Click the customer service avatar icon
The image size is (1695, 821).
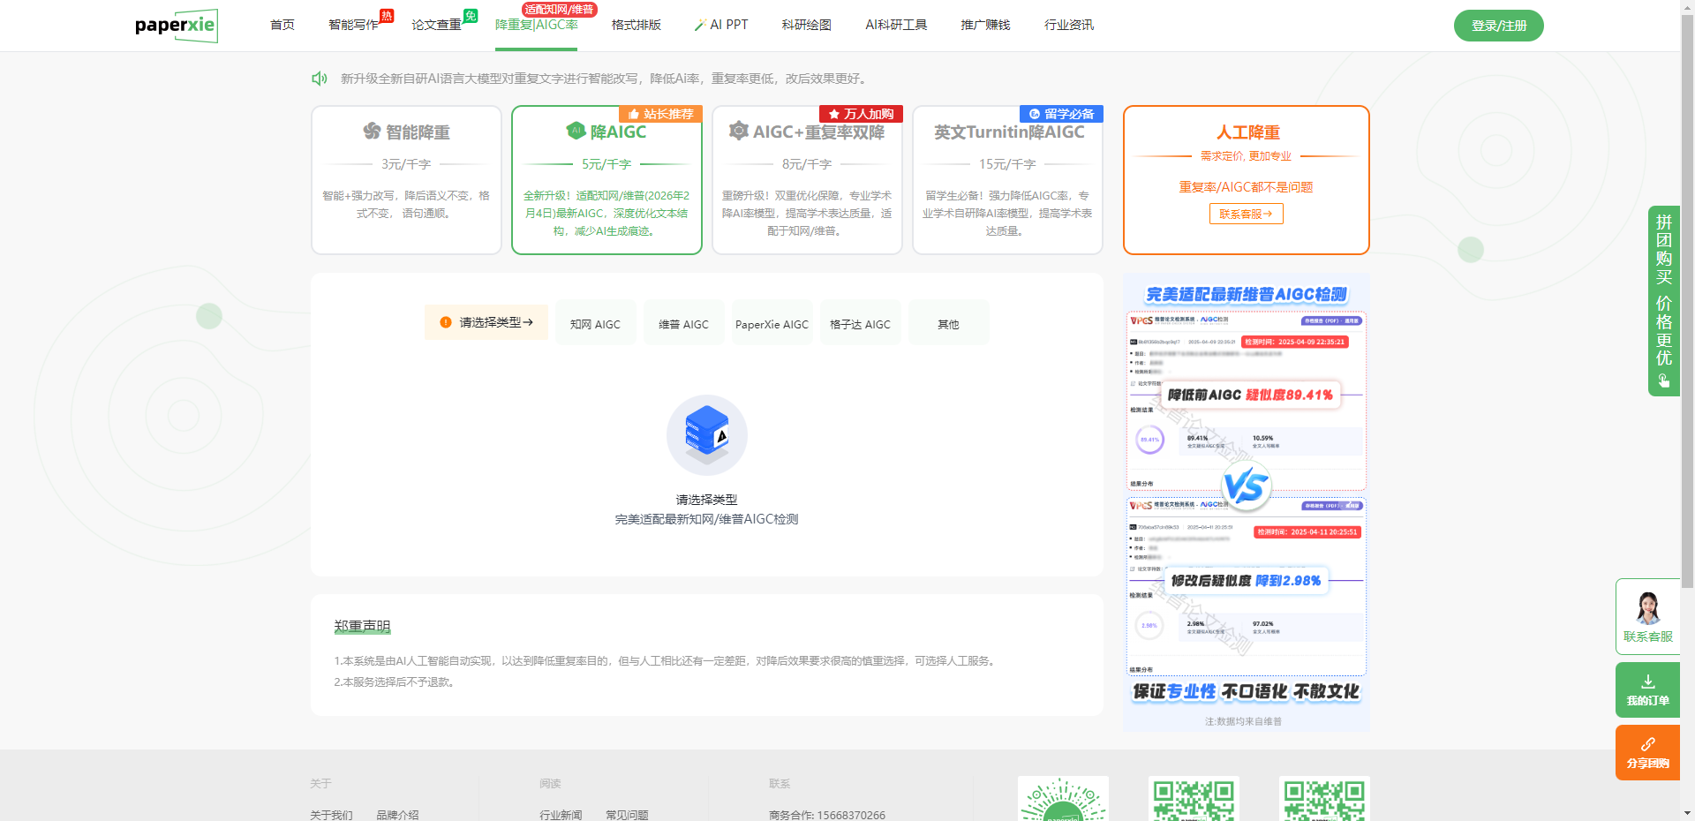pos(1647,608)
